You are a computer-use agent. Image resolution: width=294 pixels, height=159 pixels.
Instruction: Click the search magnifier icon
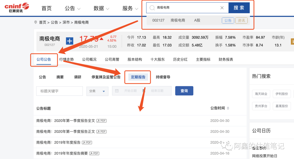point(152,8)
